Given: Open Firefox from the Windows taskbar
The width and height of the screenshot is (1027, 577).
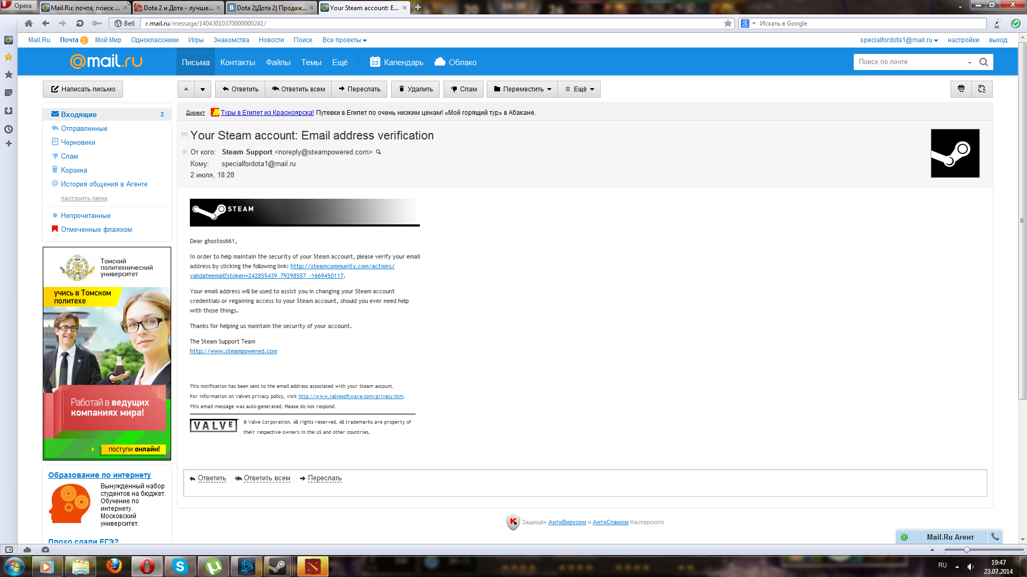Looking at the screenshot, I should pos(113,566).
